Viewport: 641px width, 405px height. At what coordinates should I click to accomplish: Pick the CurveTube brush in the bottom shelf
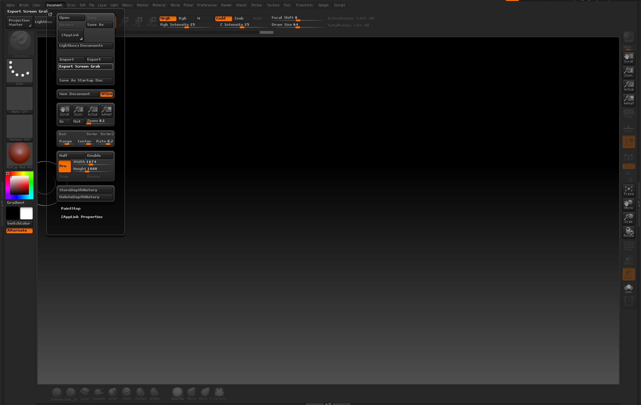(x=219, y=394)
